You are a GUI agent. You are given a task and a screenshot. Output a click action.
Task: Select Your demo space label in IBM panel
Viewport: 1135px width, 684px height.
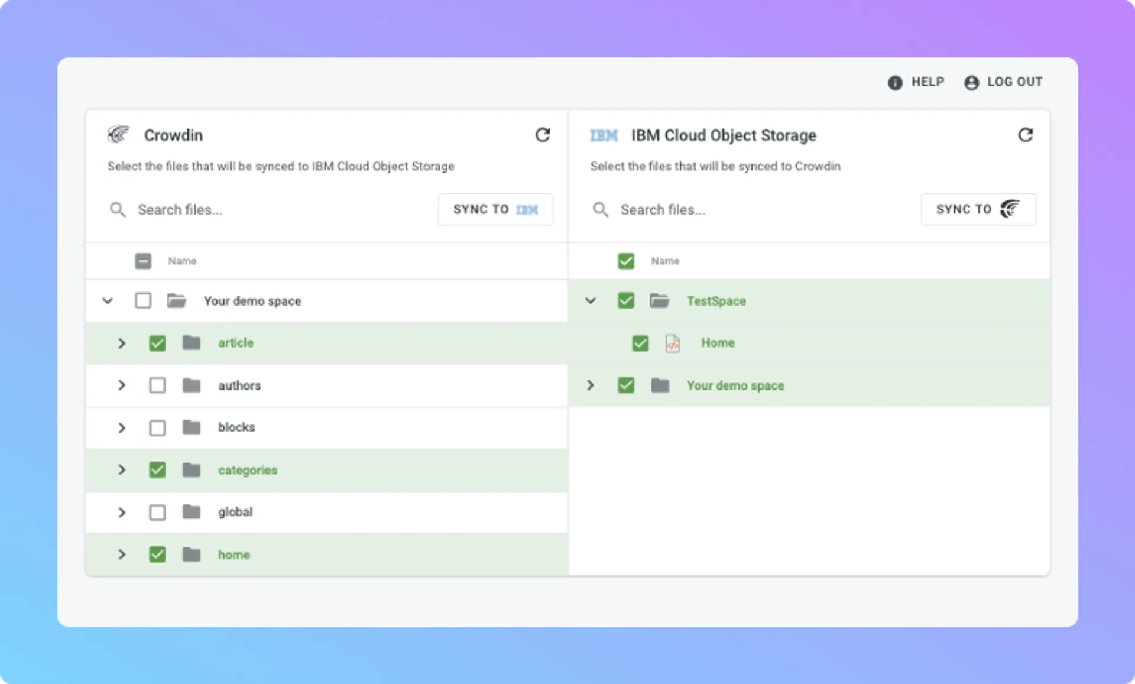(x=735, y=385)
